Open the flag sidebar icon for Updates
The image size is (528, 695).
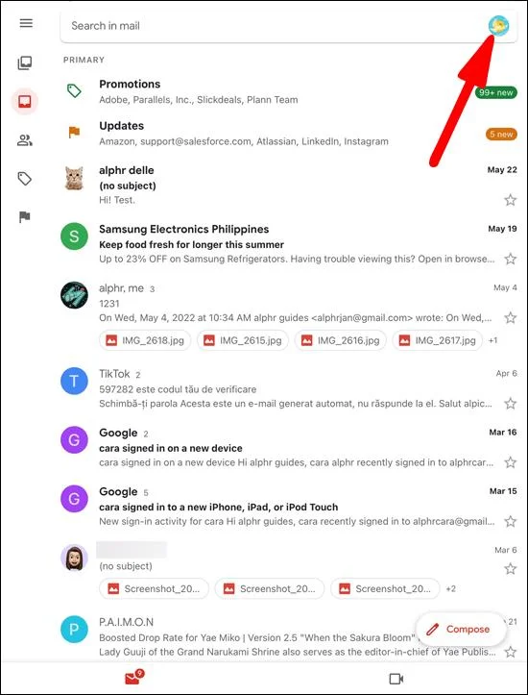click(x=25, y=217)
